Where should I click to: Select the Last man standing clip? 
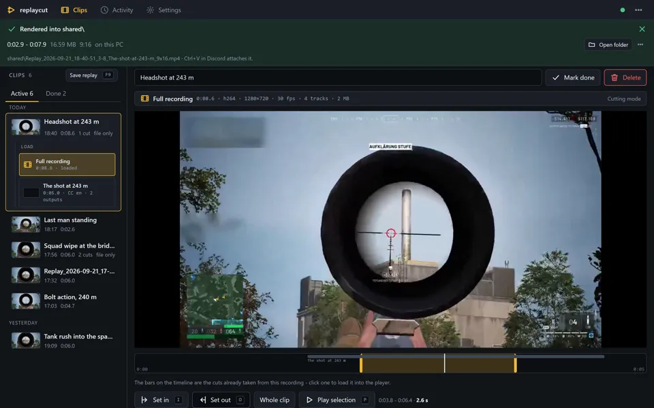coord(63,224)
